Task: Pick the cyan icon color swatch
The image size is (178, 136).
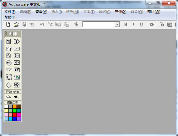Action: (10, 119)
